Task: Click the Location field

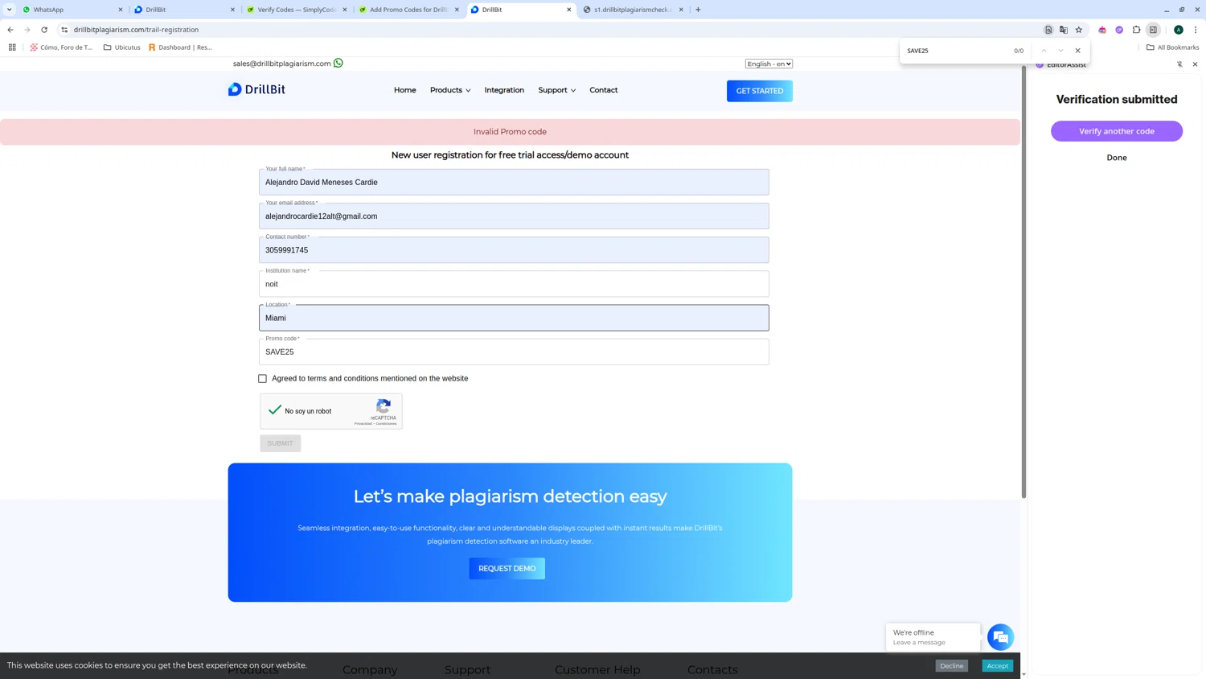Action: click(514, 318)
